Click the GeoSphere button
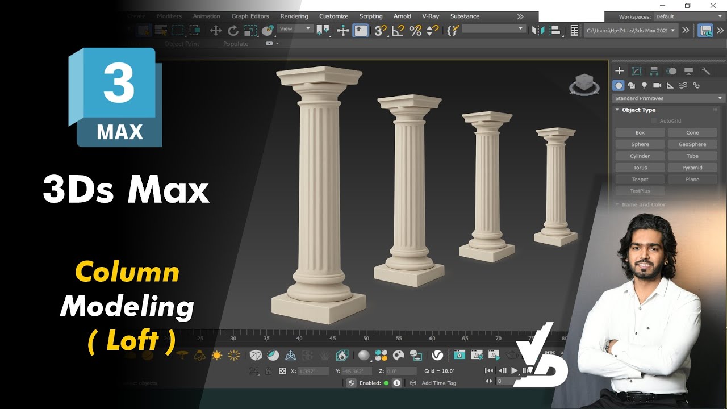This screenshot has height=409, width=727. (x=692, y=144)
